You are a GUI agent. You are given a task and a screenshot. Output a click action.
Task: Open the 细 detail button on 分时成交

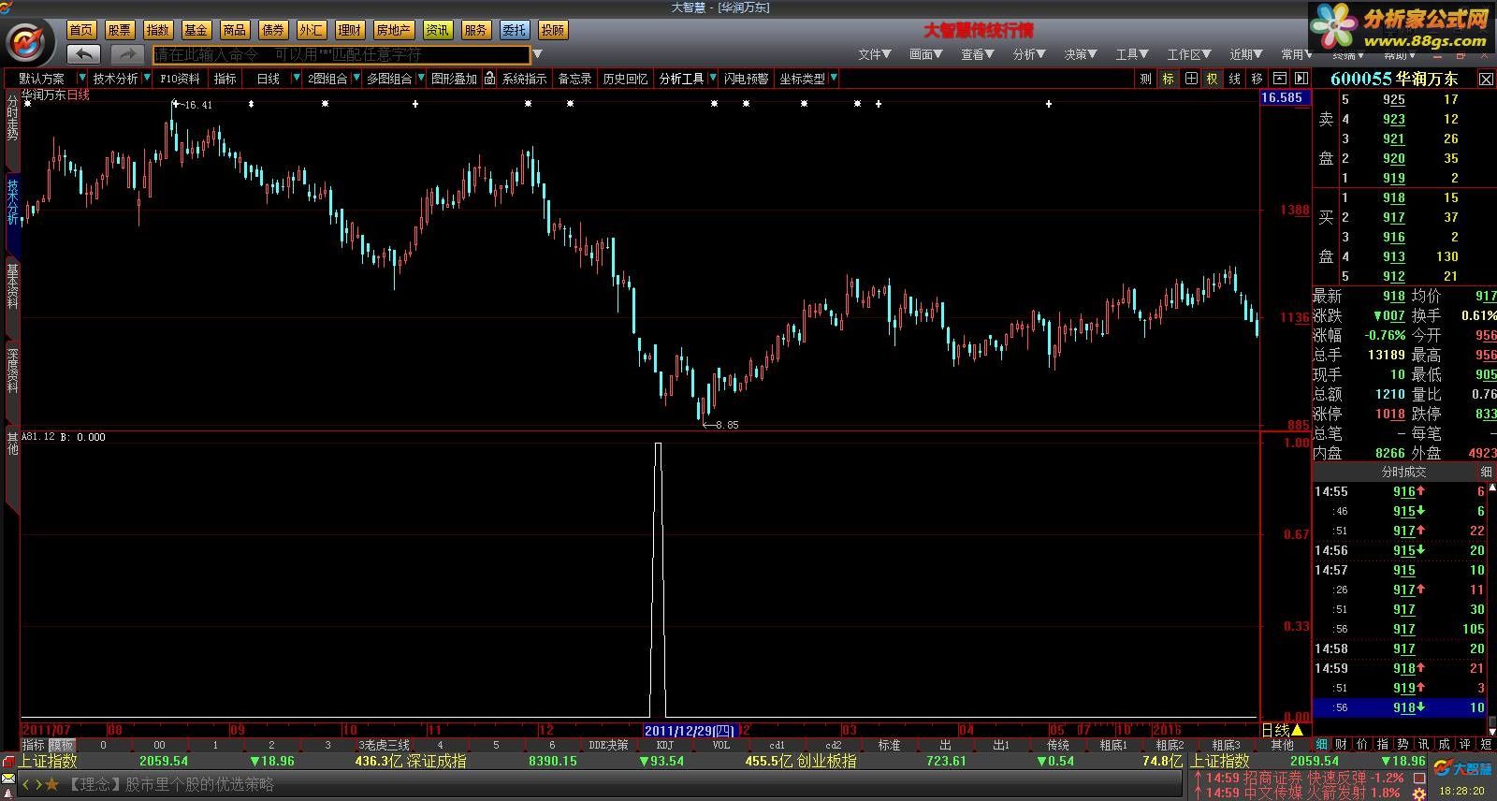point(1486,472)
